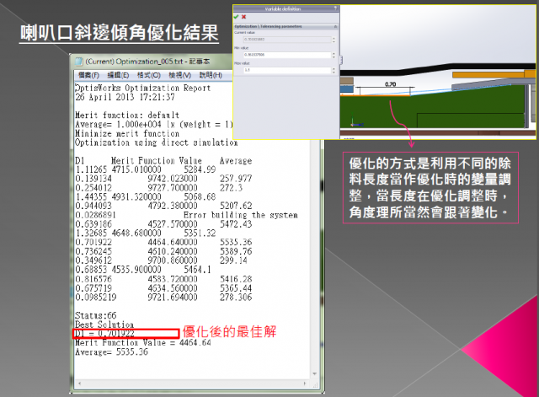The image size is (539, 397).
Task: Click the Min value spinner arrows
Action: coord(334,55)
